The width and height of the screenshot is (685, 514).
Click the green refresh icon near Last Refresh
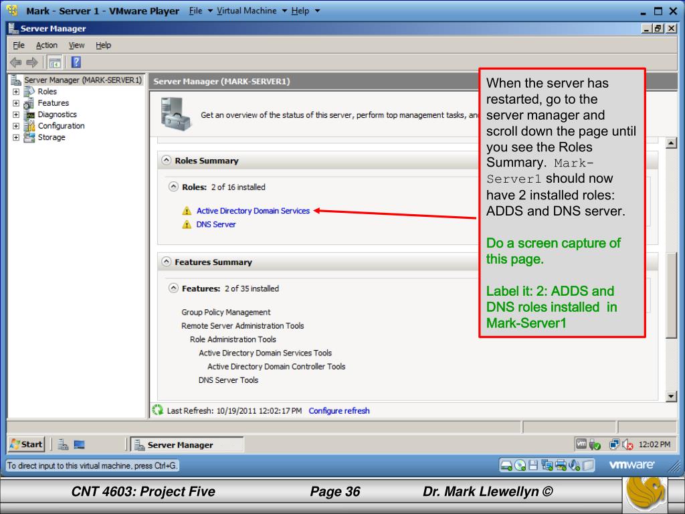(157, 410)
